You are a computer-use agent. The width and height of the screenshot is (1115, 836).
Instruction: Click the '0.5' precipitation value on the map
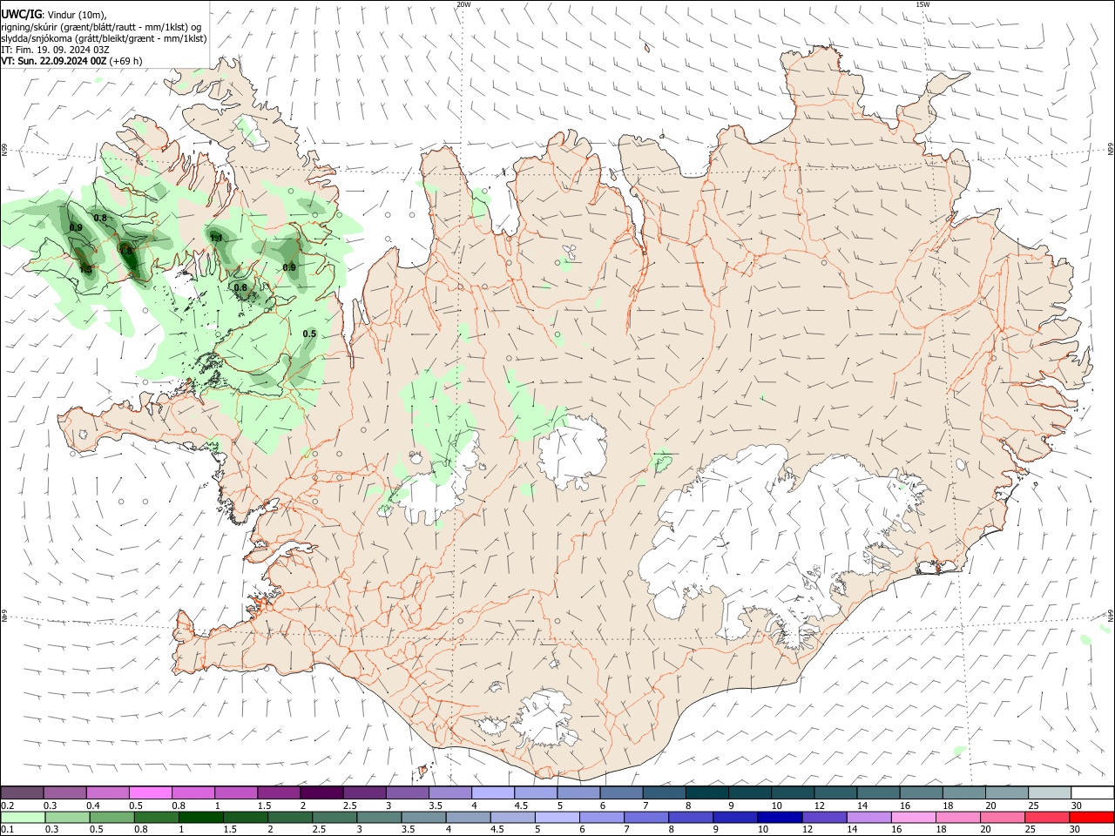click(x=309, y=334)
